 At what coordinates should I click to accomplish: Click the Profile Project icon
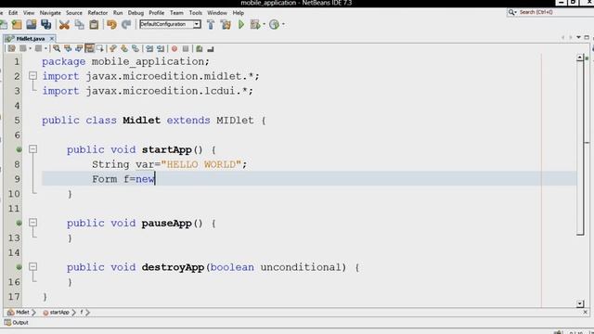tap(274, 25)
